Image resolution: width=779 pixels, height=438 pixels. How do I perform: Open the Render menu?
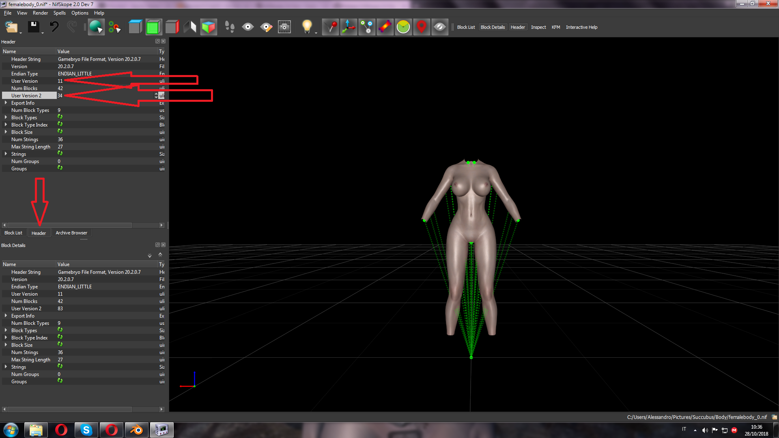[40, 13]
